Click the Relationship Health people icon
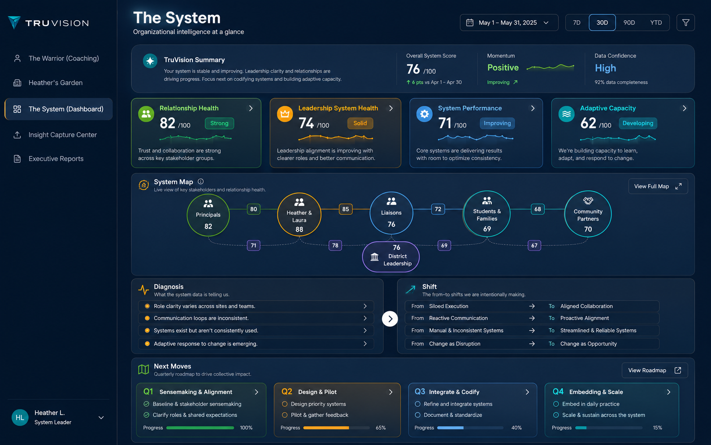 (x=146, y=114)
